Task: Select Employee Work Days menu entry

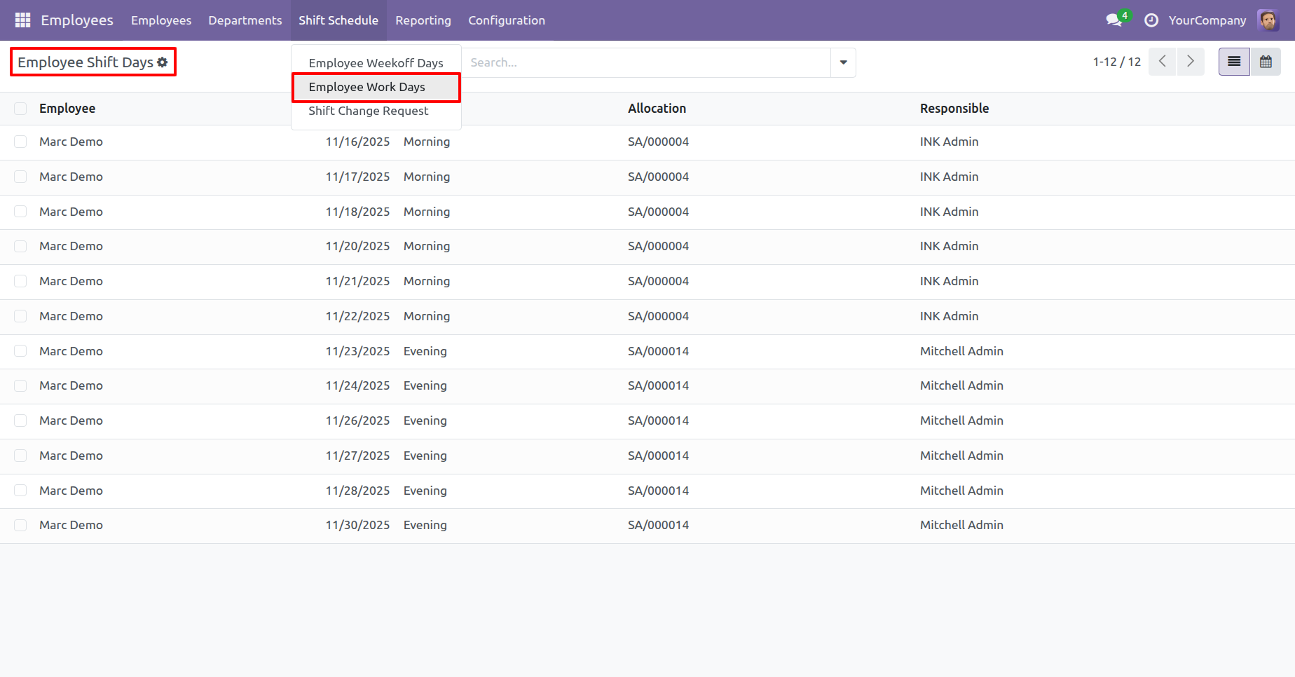Action: coord(376,87)
